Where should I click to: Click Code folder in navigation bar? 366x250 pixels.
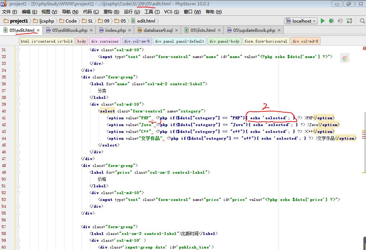68,21
